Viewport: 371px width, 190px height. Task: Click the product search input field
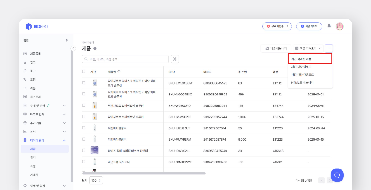coord(125,59)
